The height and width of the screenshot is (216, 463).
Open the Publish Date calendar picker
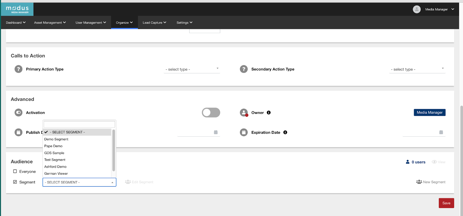pos(216,132)
